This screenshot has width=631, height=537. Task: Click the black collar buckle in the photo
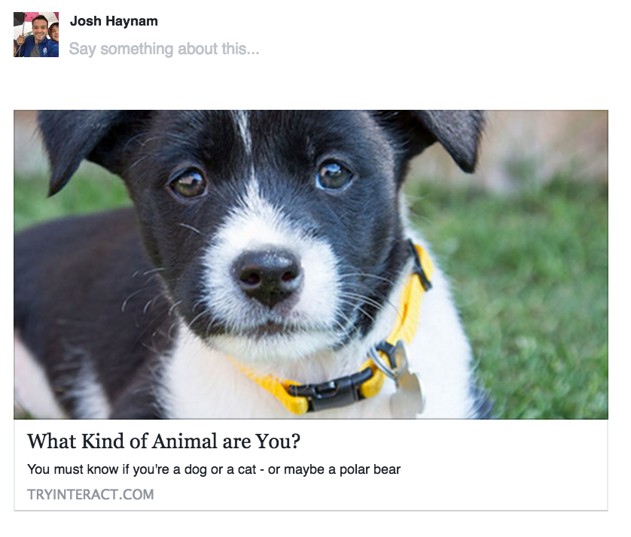(x=331, y=390)
